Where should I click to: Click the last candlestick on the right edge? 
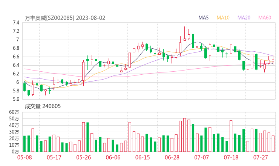click(273, 60)
